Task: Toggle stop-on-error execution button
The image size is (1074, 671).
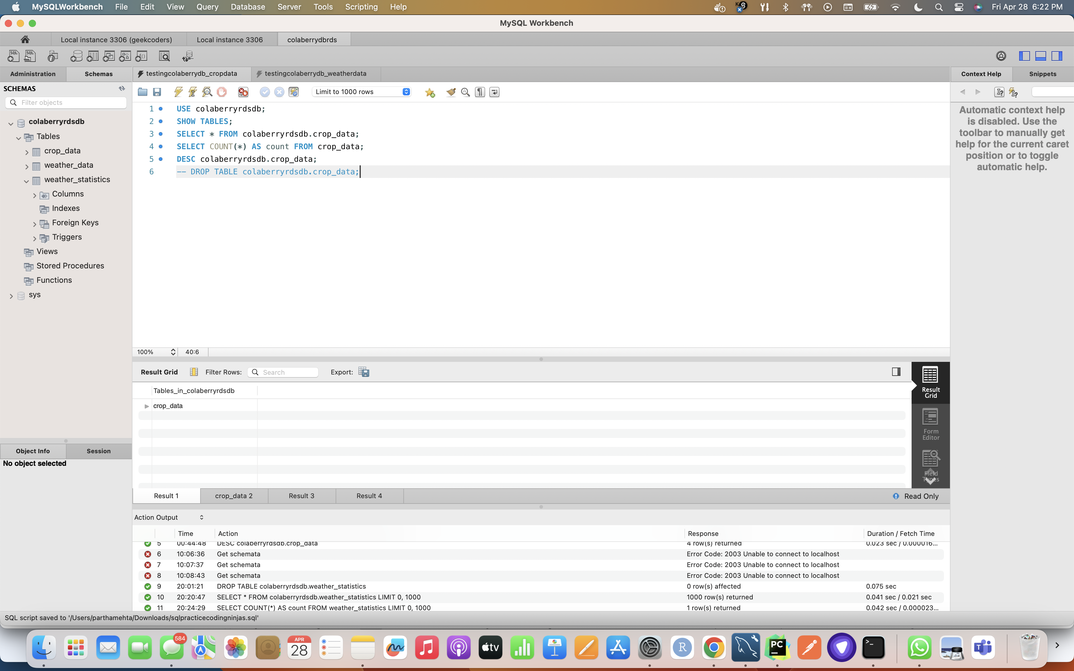Action: pyautogui.click(x=243, y=92)
